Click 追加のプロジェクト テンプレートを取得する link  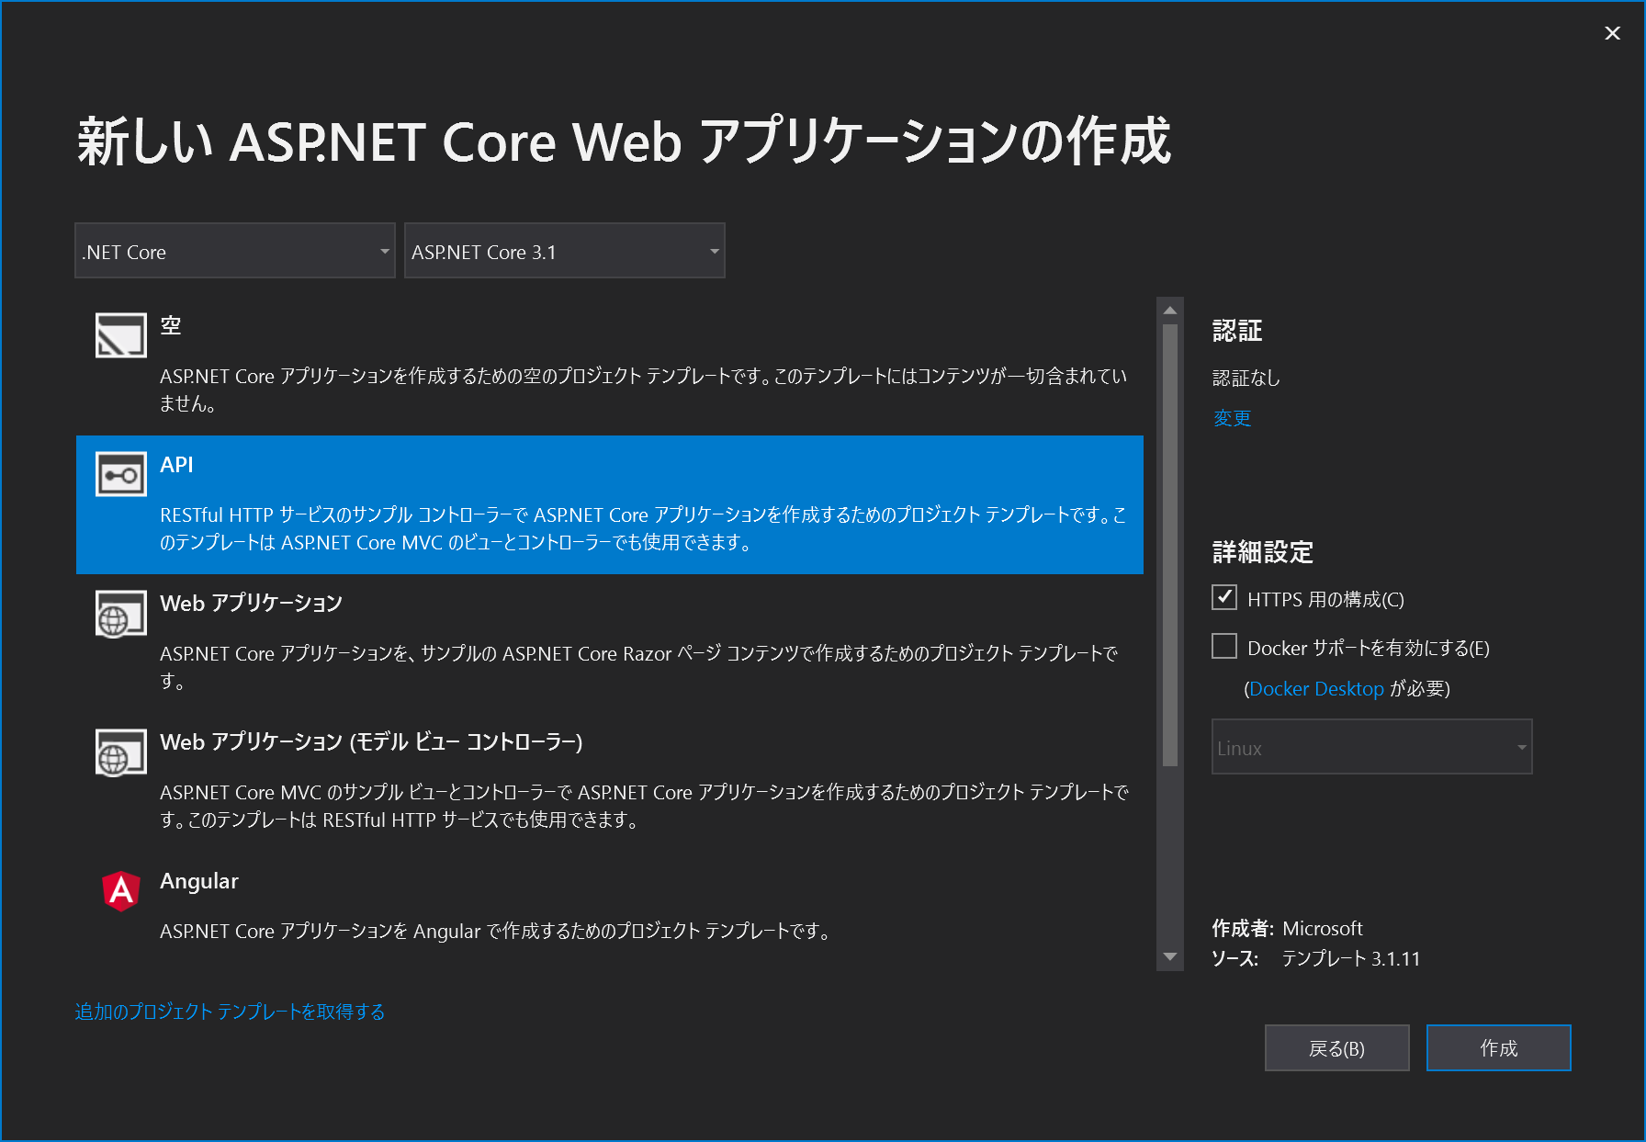pos(230,1012)
